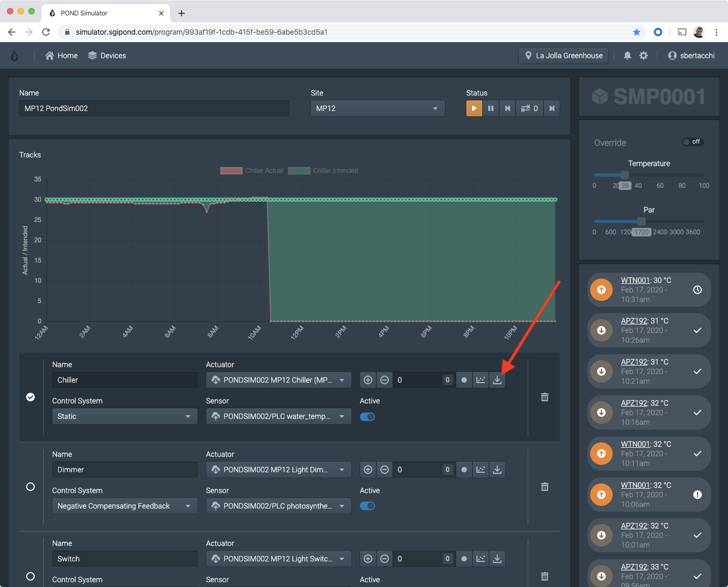Open the Site dropdown showing MP12

[377, 108]
